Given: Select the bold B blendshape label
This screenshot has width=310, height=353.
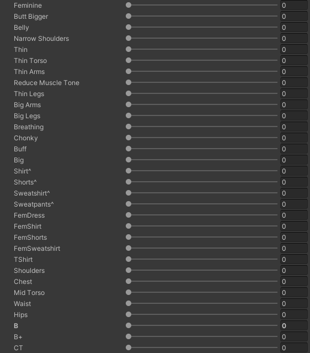Looking at the screenshot, I should [16, 326].
